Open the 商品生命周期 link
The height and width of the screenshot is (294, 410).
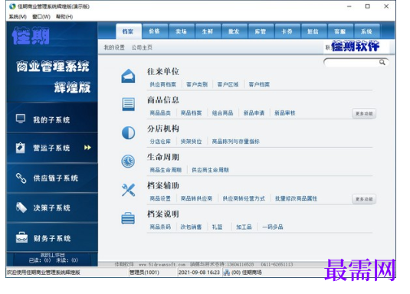coord(166,170)
